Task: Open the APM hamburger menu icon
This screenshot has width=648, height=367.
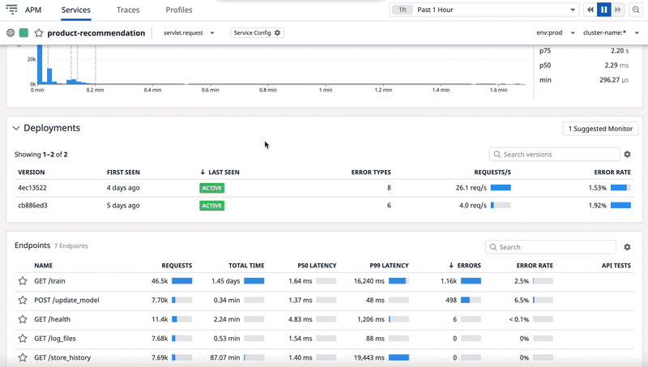Action: 12,10
